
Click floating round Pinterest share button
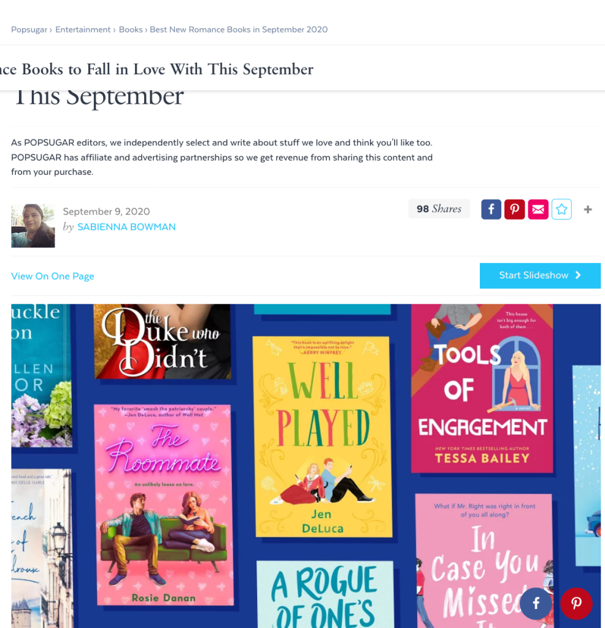coord(576,603)
